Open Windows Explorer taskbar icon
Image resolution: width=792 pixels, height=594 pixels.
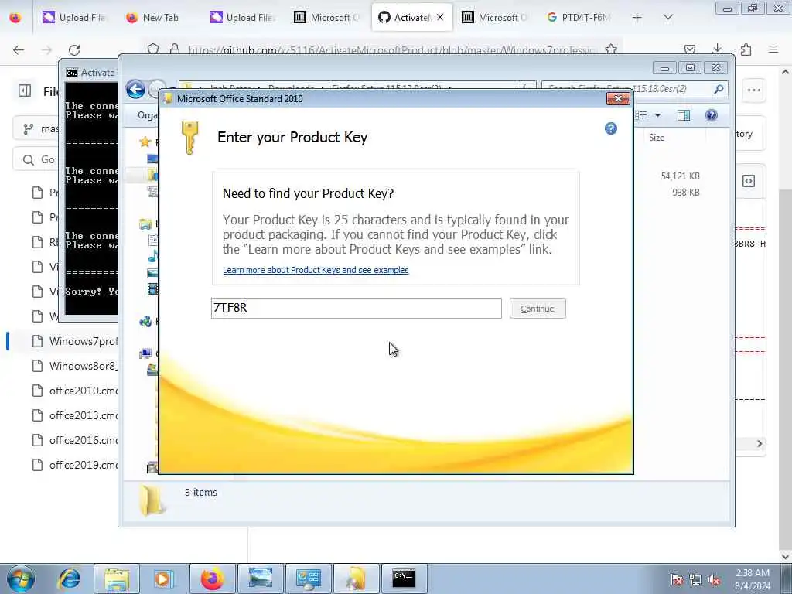pyautogui.click(x=117, y=579)
